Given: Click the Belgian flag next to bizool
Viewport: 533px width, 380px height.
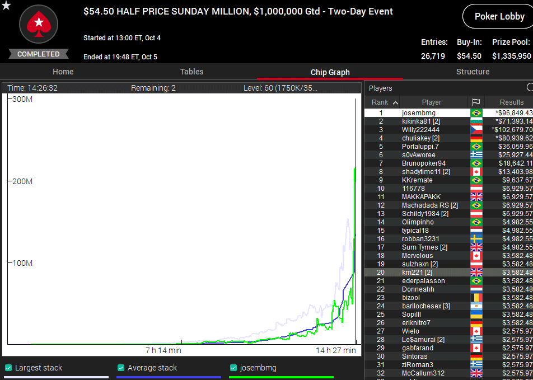Looking at the screenshot, I should [476, 298].
